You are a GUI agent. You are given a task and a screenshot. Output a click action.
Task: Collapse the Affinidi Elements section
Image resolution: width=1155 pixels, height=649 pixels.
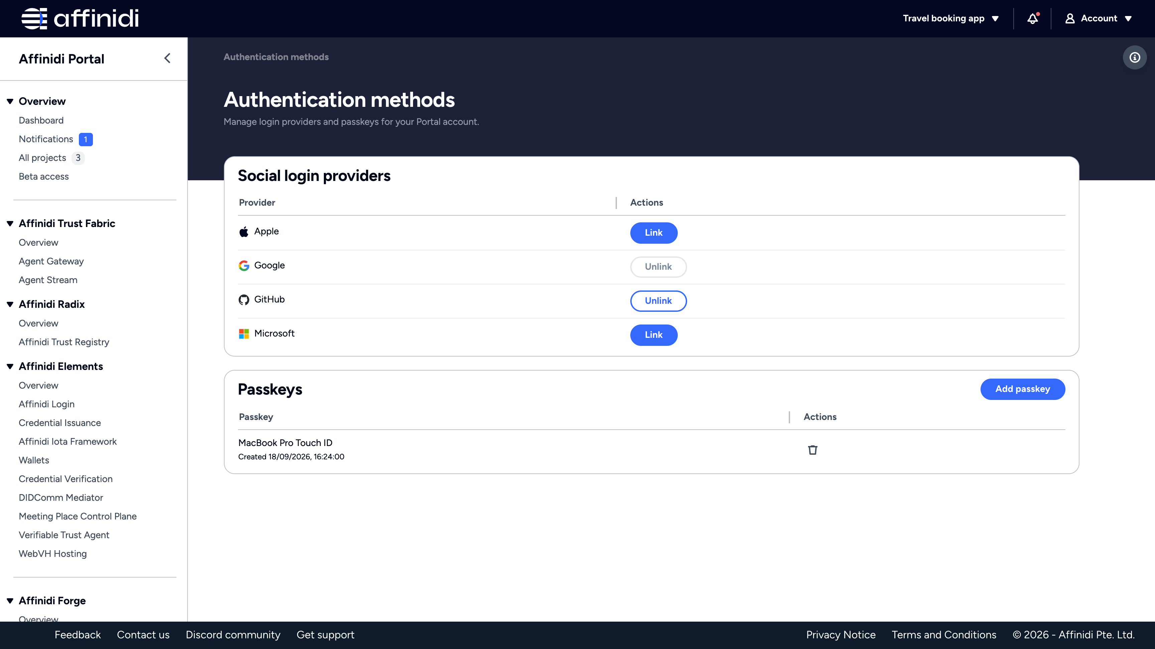point(10,366)
